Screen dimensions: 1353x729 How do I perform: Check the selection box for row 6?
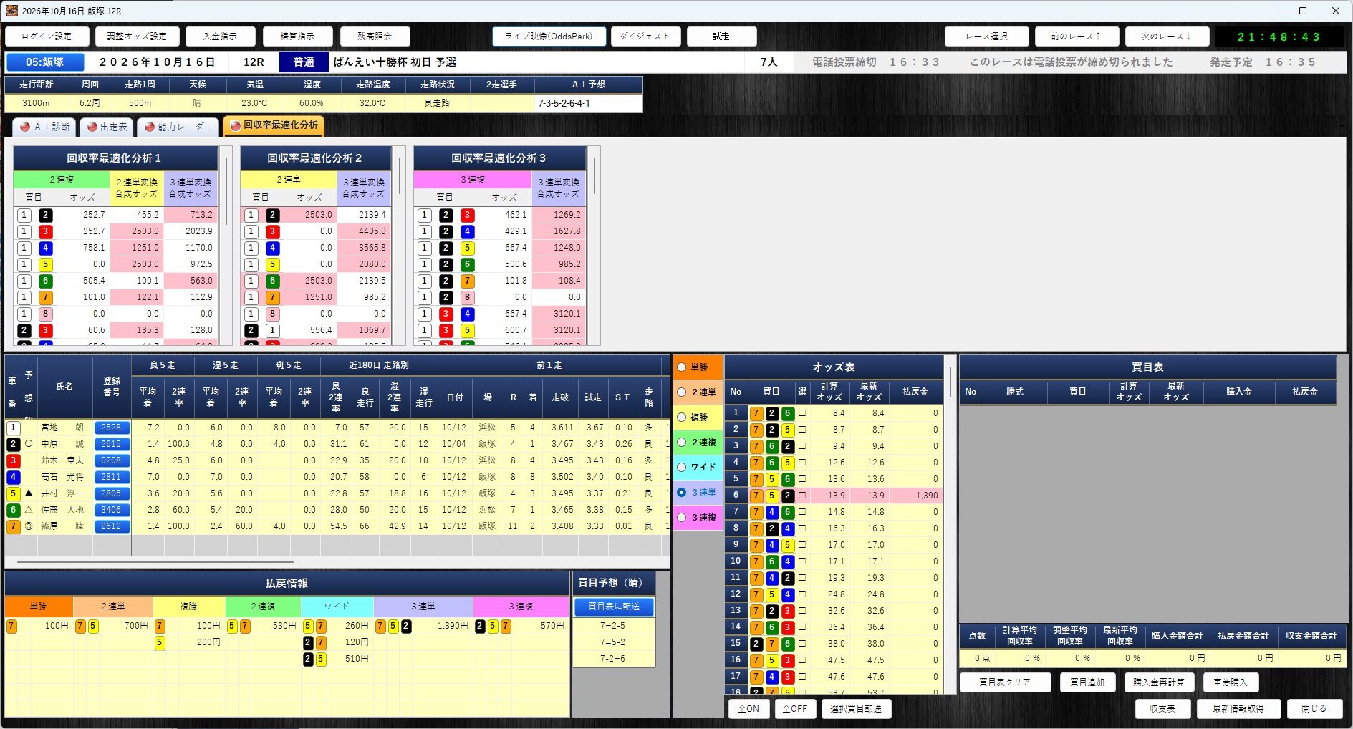(x=802, y=496)
